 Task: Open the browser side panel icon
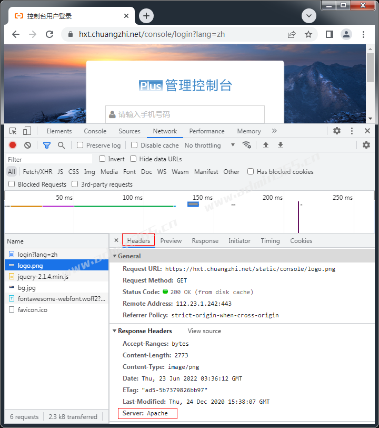(x=330, y=34)
